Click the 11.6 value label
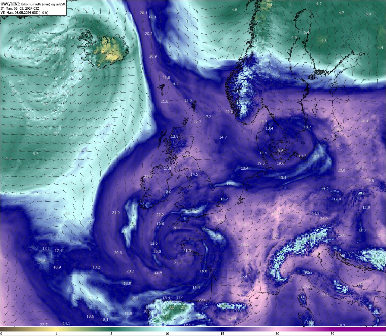The image size is (386, 336). click(x=42, y=261)
